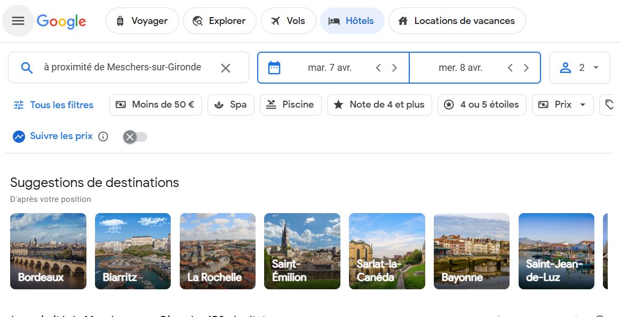Screen dimensions: 620x317
Task: Select the Bordeaux destination thumbnail
Action: tap(48, 251)
